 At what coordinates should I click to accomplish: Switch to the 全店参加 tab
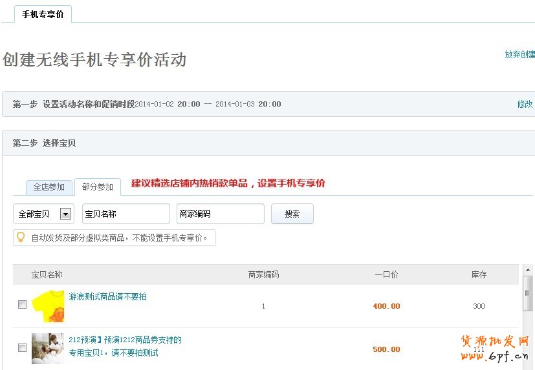[49, 187]
